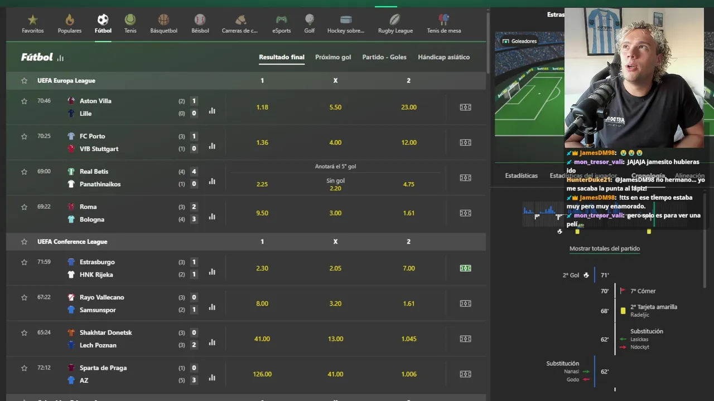The height and width of the screenshot is (401, 714).
Task: Select odds 1.18 for Aston Villa
Action: [x=262, y=107]
